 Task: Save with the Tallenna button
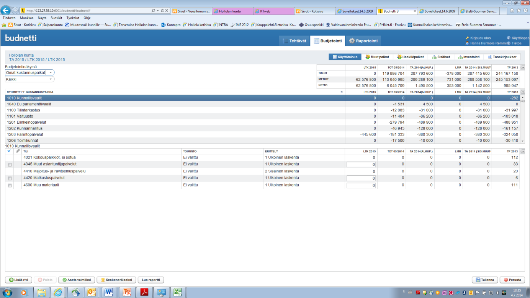pos(485,280)
